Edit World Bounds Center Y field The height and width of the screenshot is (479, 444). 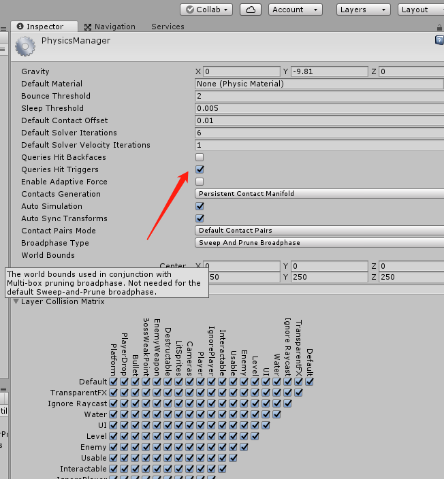pyautogui.click(x=330, y=266)
